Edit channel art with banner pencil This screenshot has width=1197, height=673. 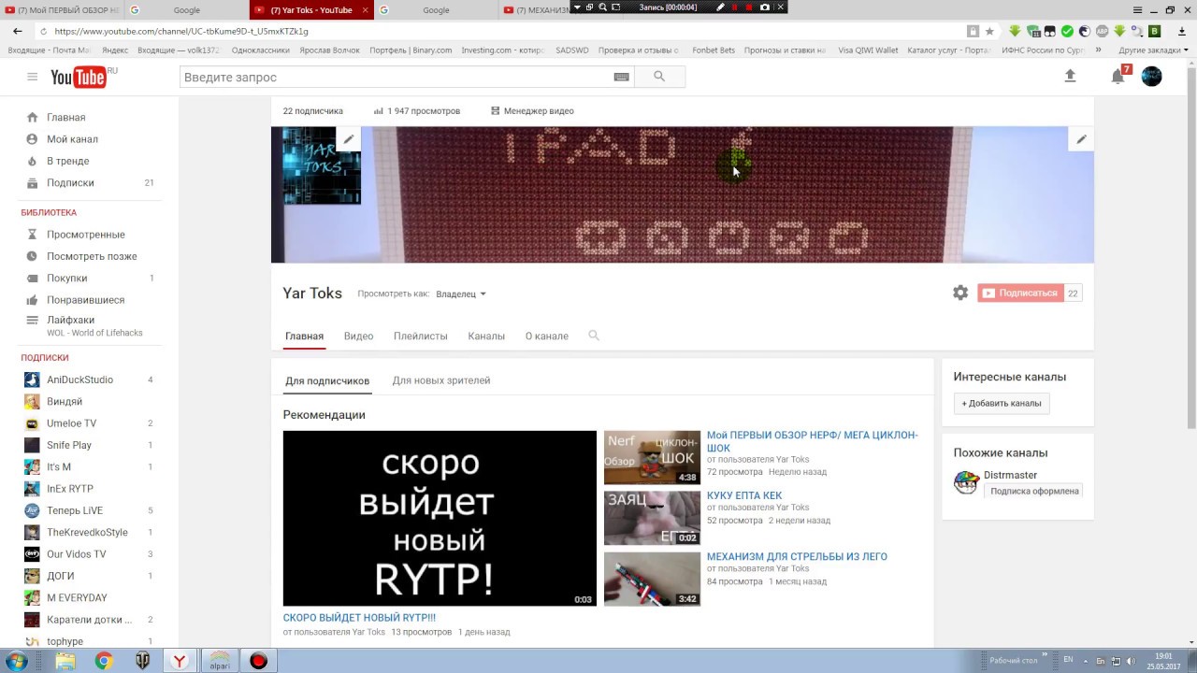point(1081,139)
